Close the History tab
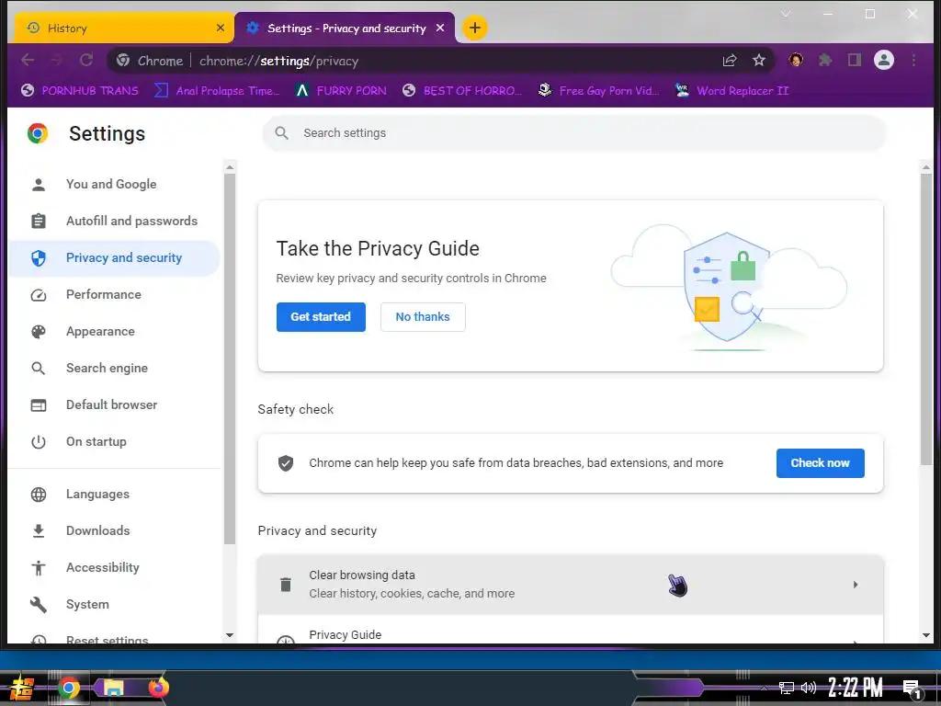 221,28
